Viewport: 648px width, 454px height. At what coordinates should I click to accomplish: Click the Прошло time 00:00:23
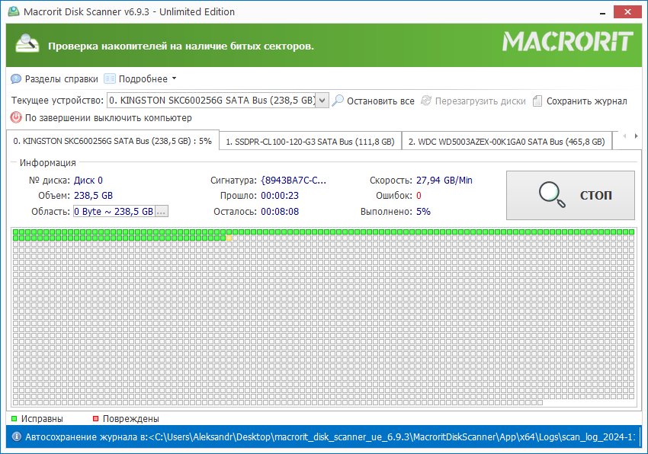coord(280,196)
